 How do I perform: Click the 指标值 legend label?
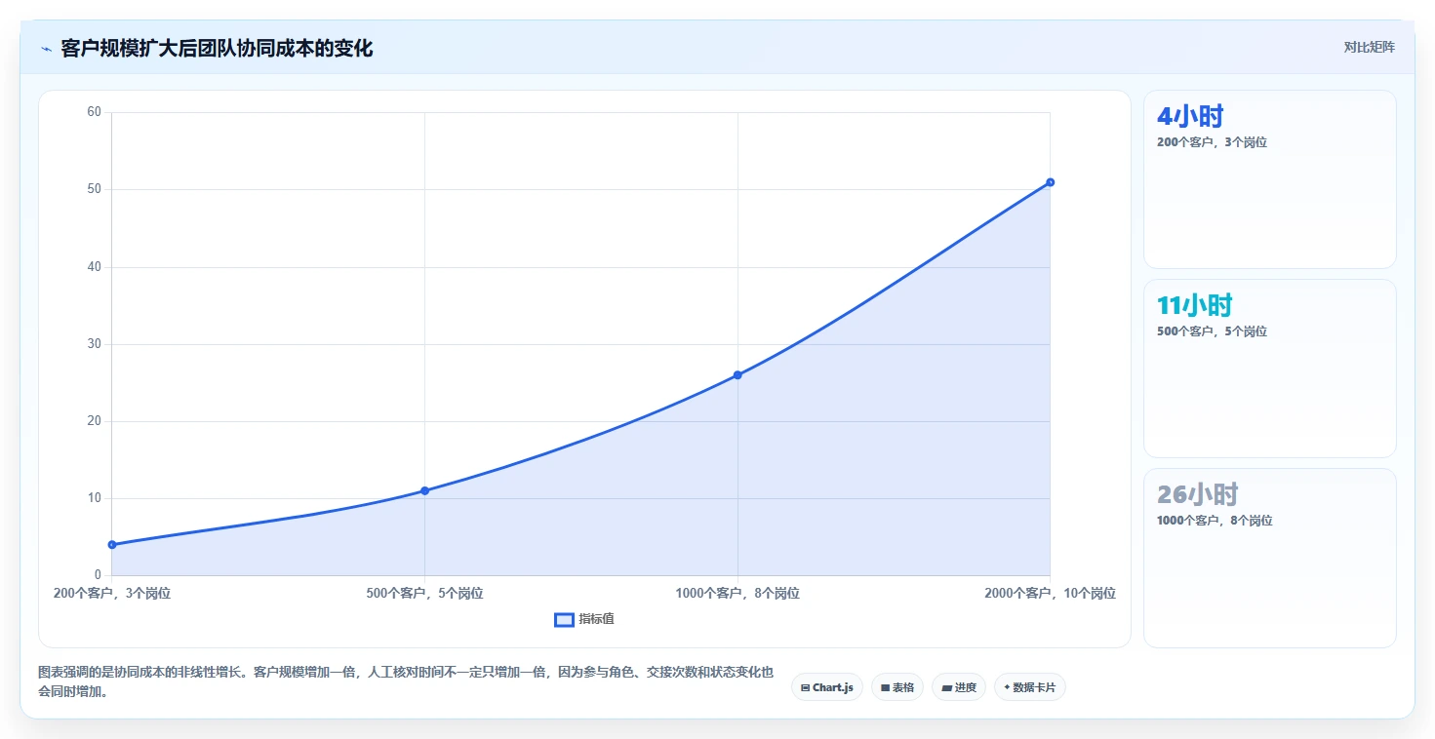596,619
